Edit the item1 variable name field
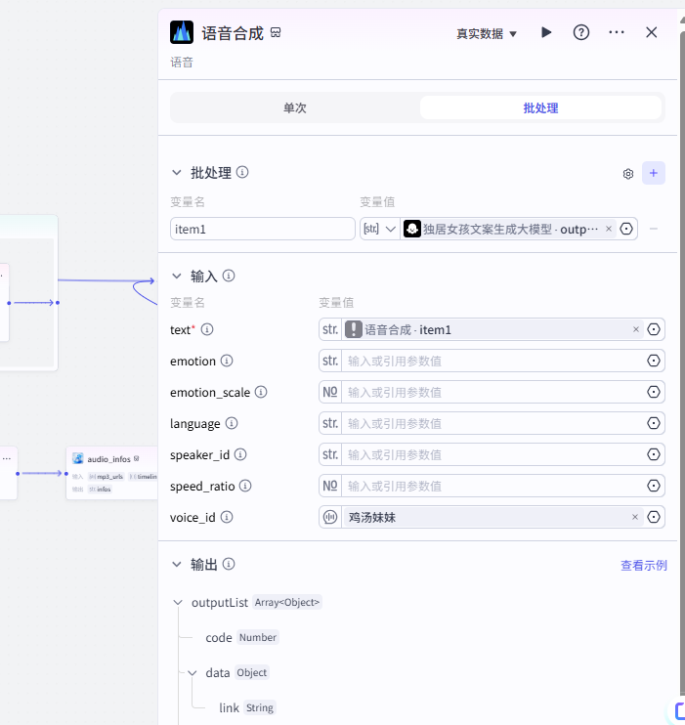Image resolution: width=685 pixels, height=725 pixels. [263, 229]
